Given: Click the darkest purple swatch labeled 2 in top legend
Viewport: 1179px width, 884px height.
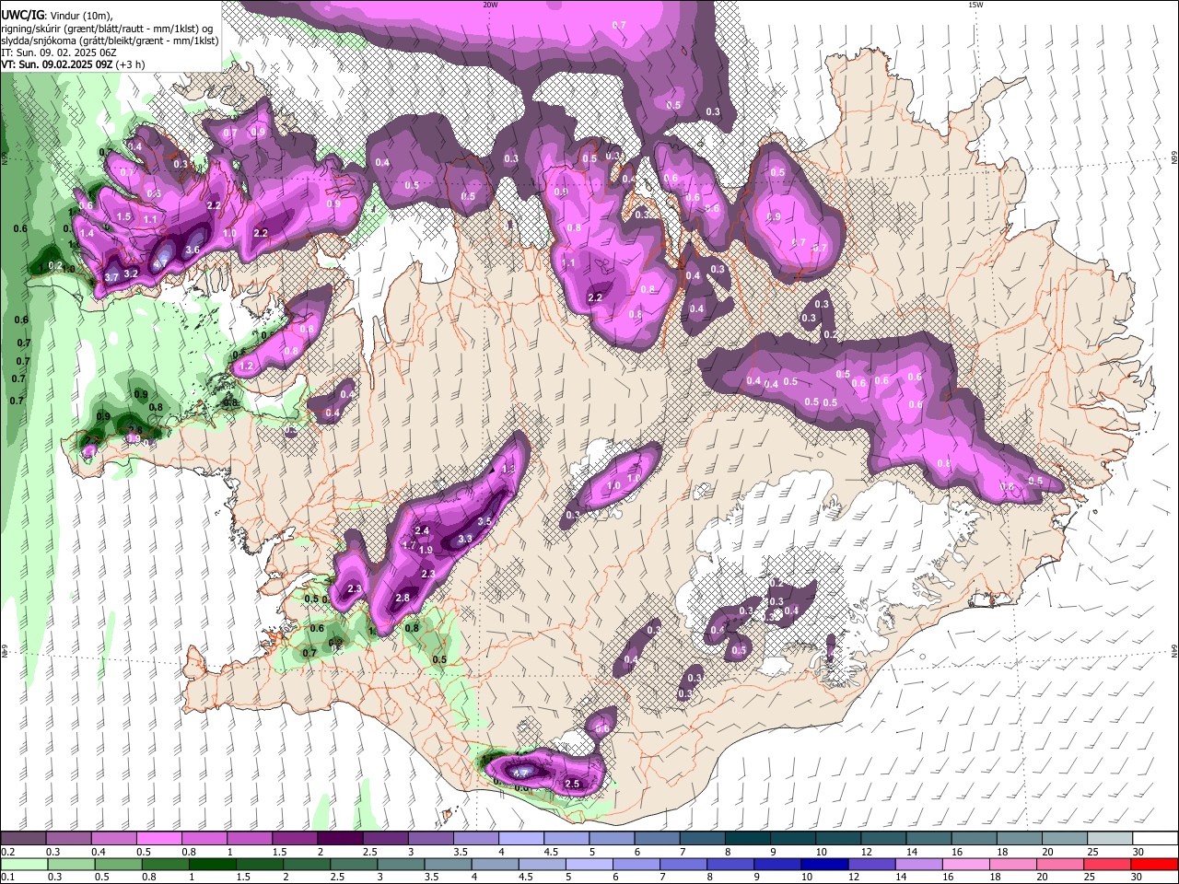Looking at the screenshot, I should [339, 838].
